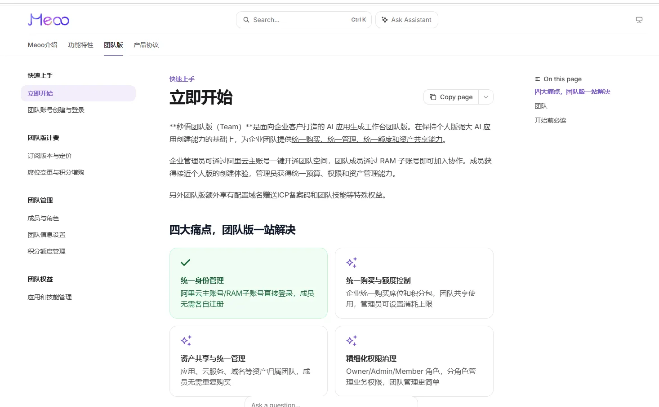Click sparkle icon on 精细化权限治理 card
This screenshot has height=407, width=659.
(352, 341)
